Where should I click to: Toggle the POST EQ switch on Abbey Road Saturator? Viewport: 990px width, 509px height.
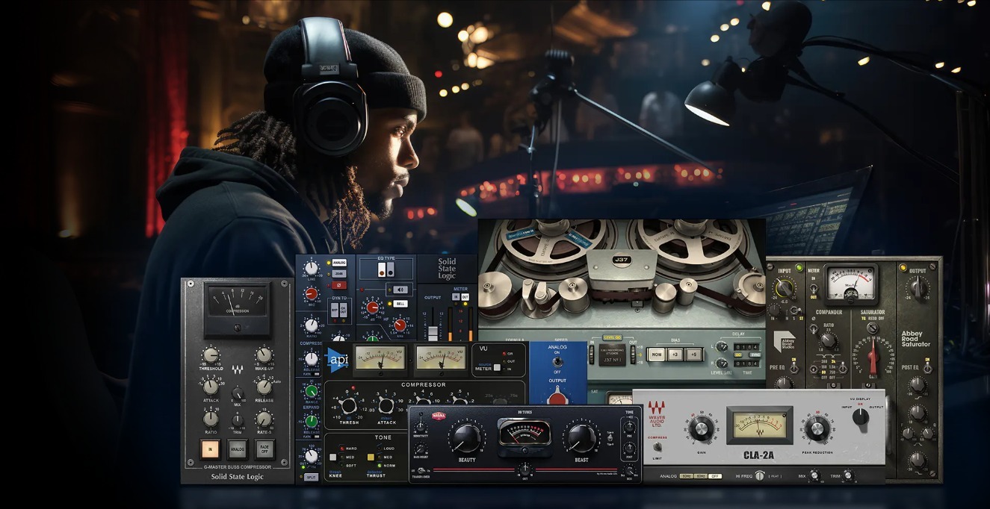pos(929,368)
